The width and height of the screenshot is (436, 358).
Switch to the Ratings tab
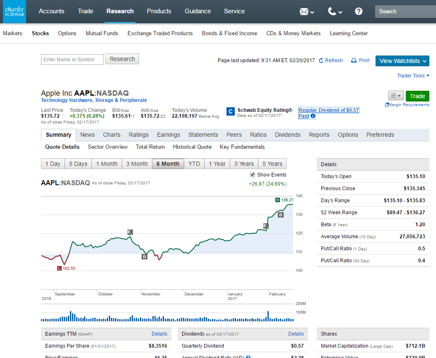point(138,135)
